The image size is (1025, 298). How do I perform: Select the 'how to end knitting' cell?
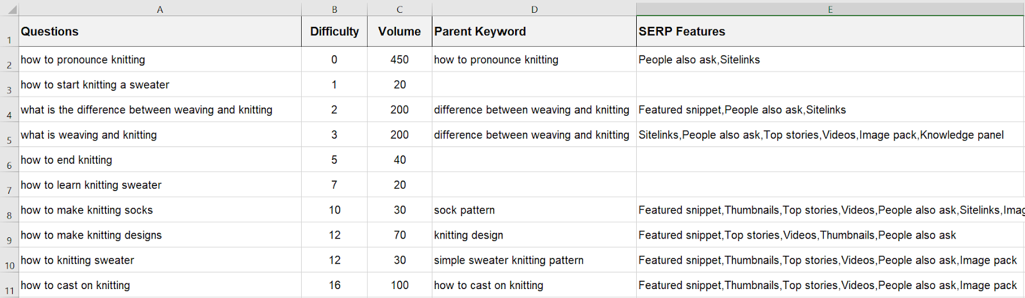[x=160, y=160]
